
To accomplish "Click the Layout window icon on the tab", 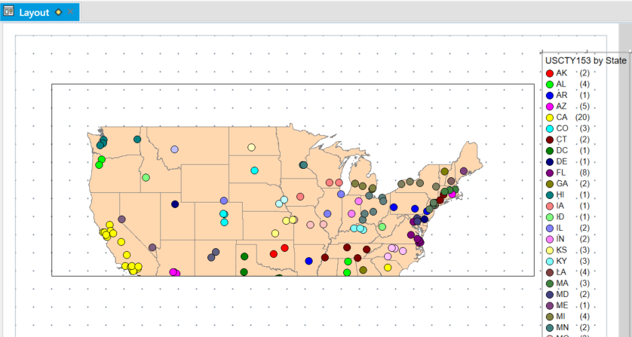I will [x=9, y=13].
